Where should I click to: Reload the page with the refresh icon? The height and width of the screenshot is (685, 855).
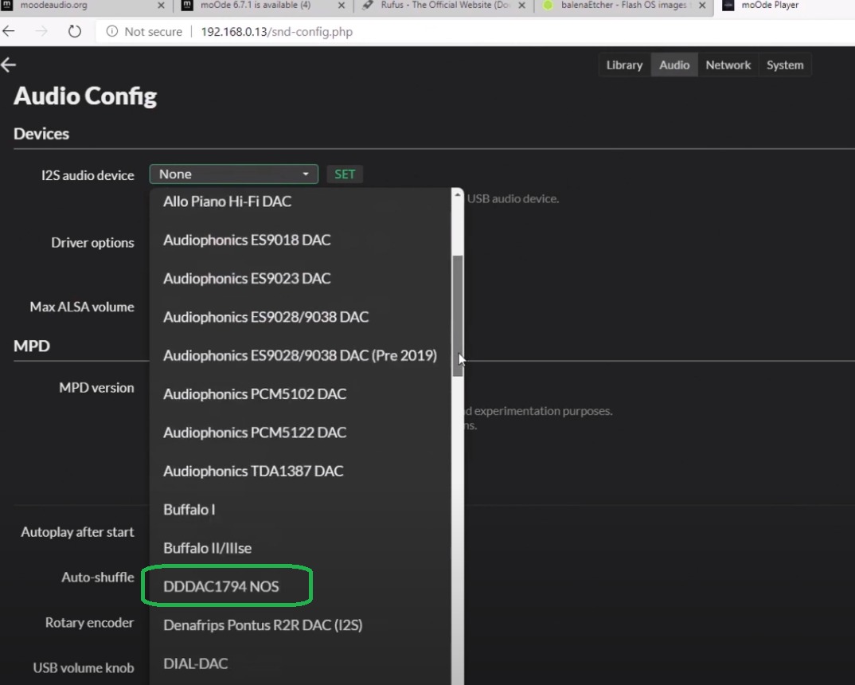click(75, 31)
